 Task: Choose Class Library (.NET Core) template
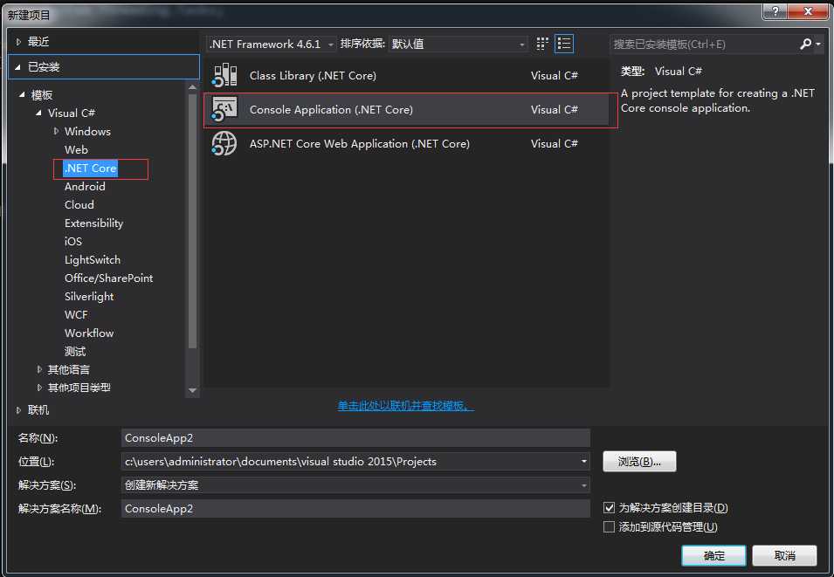[x=406, y=76]
